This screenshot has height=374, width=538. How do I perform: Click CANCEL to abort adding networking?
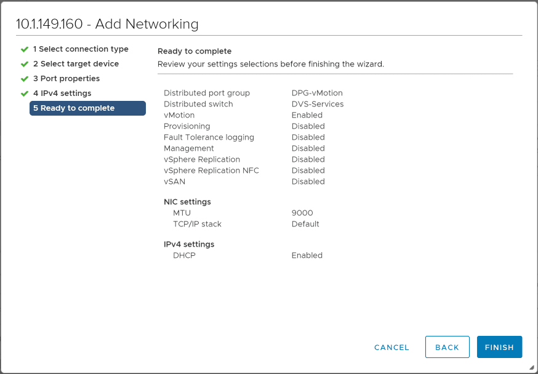click(x=391, y=347)
